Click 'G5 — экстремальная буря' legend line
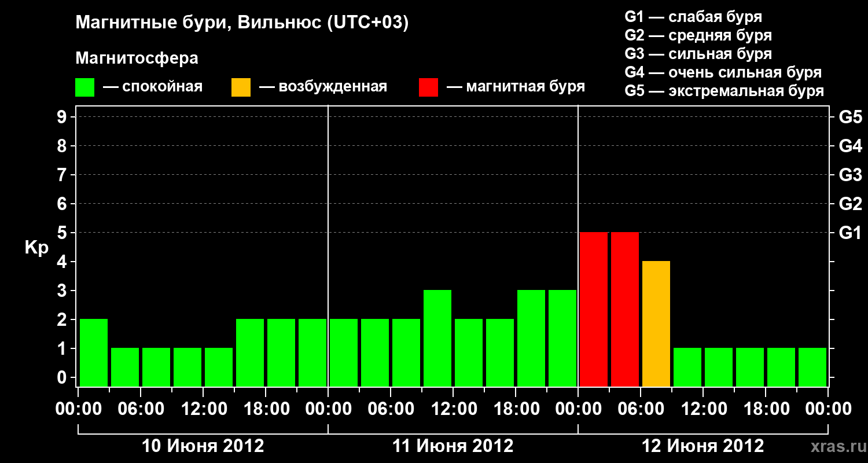The image size is (868, 463). click(x=724, y=91)
